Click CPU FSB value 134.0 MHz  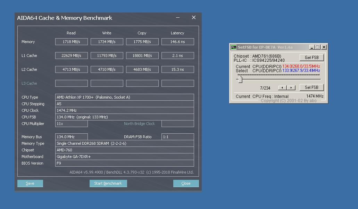pyautogui.click(x=125, y=117)
